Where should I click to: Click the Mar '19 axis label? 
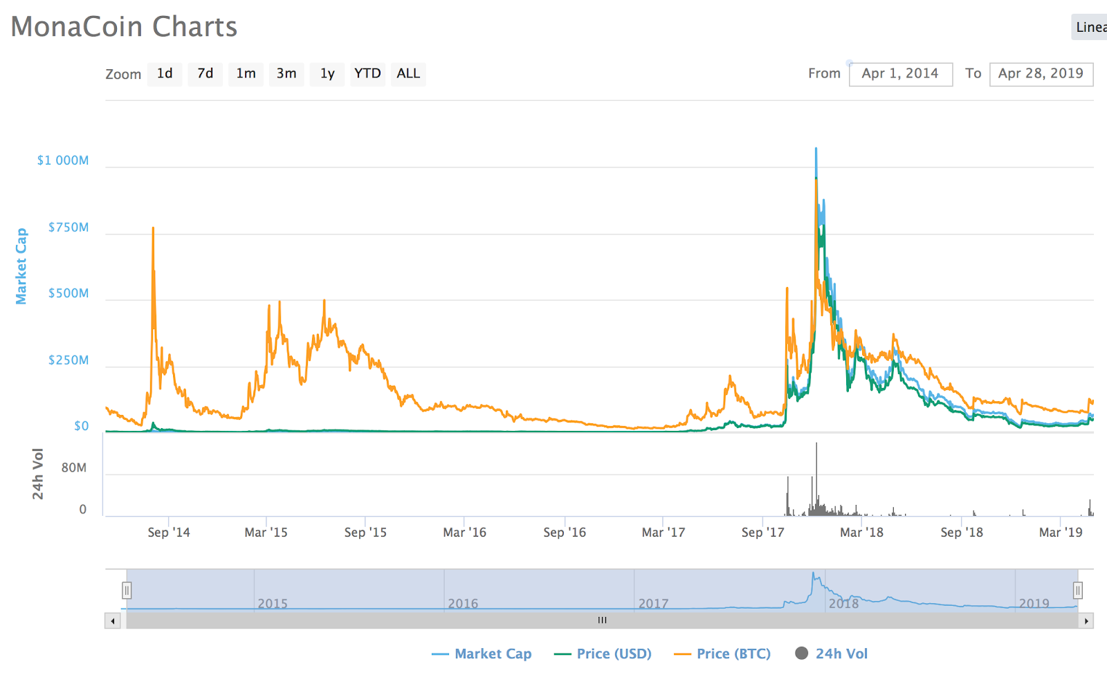tap(1061, 533)
